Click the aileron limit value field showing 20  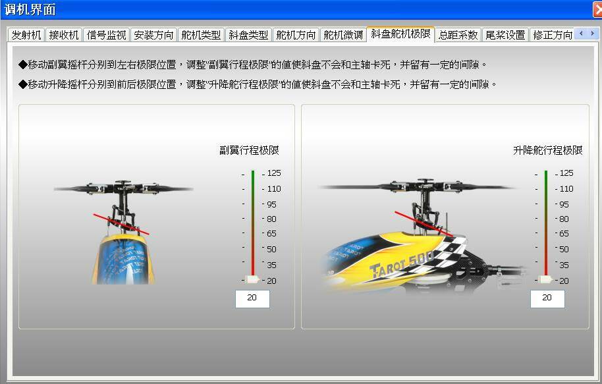coord(252,298)
